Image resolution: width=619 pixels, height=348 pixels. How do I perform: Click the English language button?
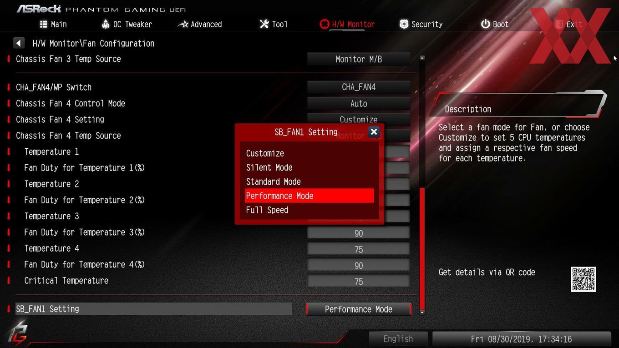point(398,339)
